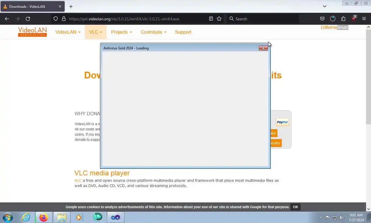The height and width of the screenshot is (223, 371).
Task: Close the Antivirus Gold 2024 window
Action: 263,48
